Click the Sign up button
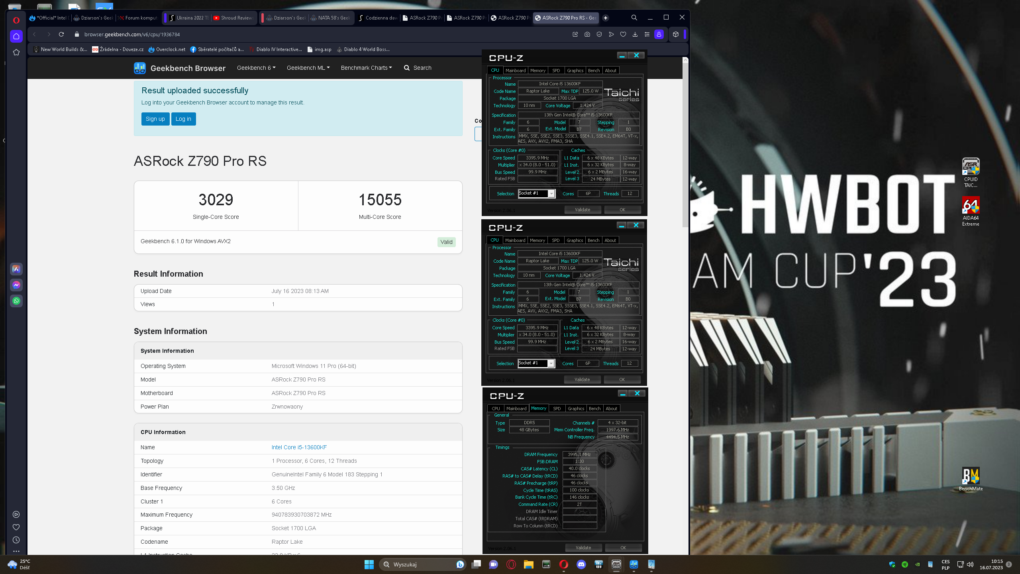The width and height of the screenshot is (1020, 574). [x=155, y=119]
